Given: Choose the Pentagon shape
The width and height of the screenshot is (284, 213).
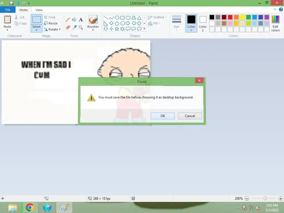Looking at the screenshot, I should tap(117, 23).
